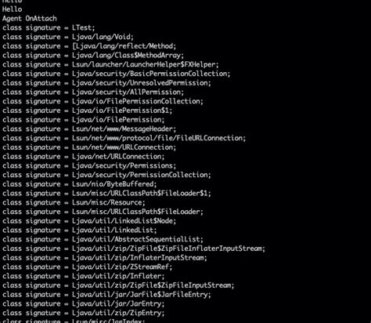Select the JarFile$JarFileEntry line

coord(106,295)
